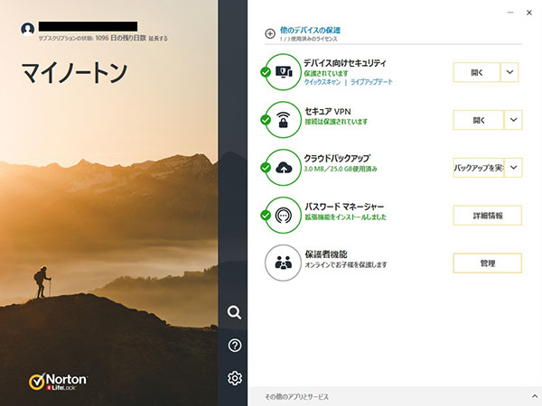
Task: Run クイックスキャン link
Action: click(x=322, y=82)
